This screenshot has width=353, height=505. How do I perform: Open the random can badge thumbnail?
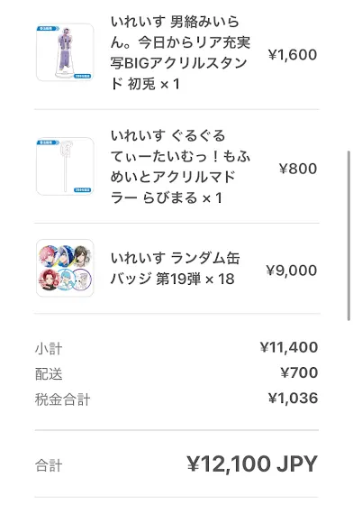[65, 268]
